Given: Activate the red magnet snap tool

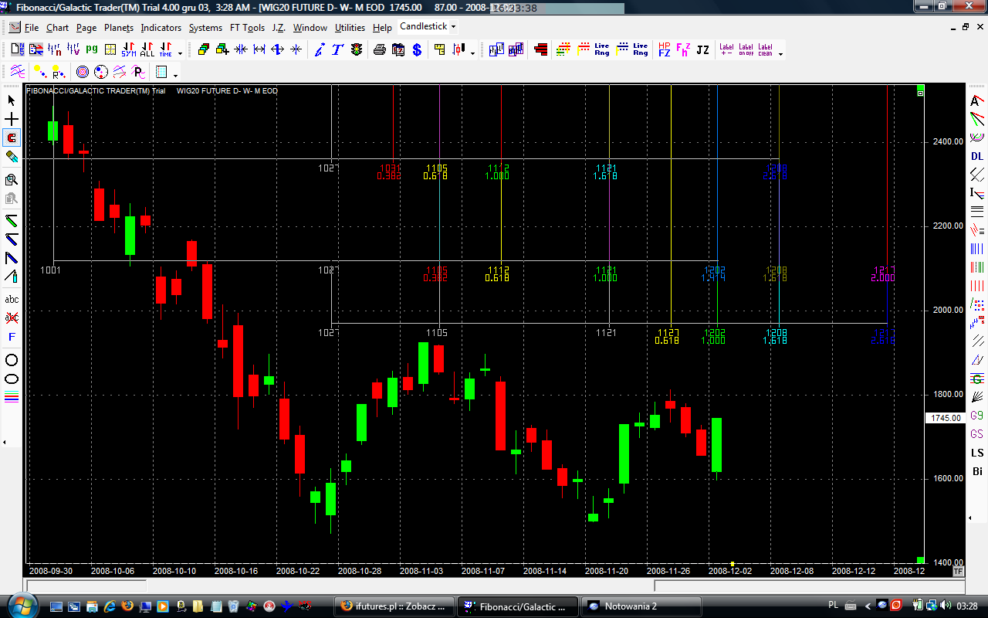Looking at the screenshot, I should click(12, 138).
